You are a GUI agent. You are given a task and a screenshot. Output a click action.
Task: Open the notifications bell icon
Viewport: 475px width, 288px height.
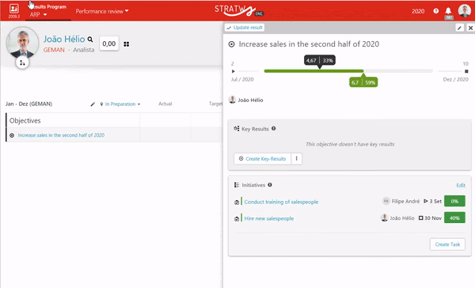tap(448, 11)
